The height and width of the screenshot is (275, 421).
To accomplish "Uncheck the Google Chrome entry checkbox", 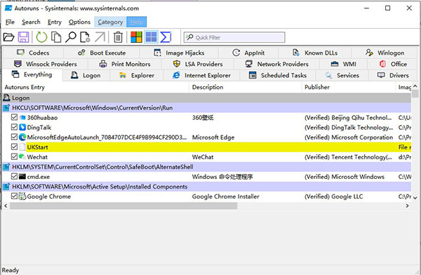I will point(14,196).
